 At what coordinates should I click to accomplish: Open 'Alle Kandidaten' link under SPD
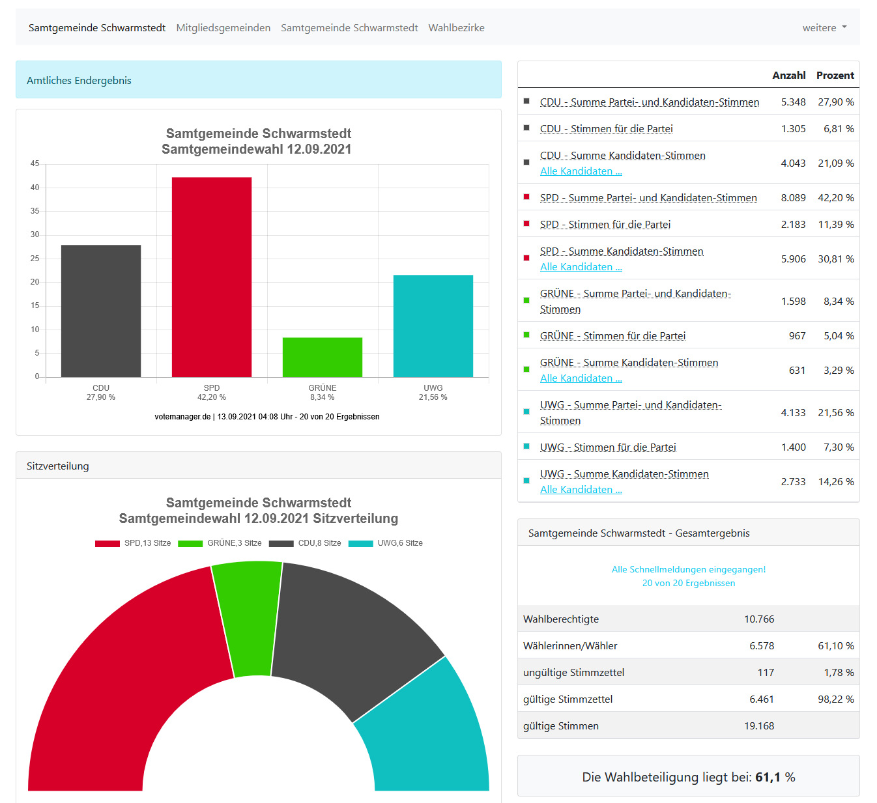coord(581,267)
